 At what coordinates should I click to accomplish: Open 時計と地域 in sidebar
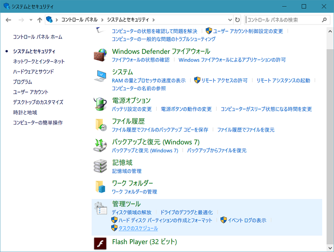[x=25, y=112]
